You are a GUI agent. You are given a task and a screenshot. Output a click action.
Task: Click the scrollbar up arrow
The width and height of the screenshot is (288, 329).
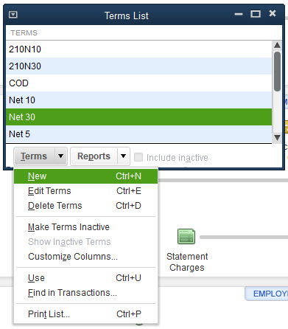[277, 45]
